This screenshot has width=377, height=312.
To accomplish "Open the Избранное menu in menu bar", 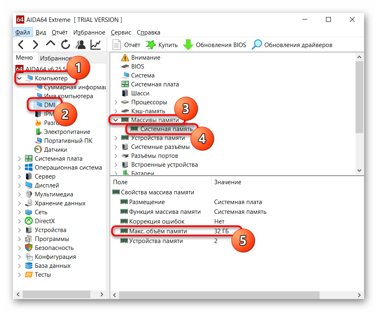I will (89, 32).
